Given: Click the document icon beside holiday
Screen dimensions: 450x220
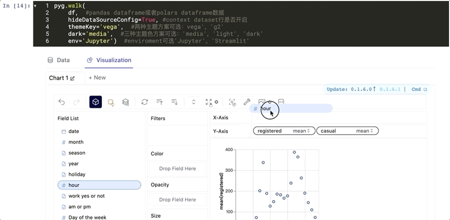Looking at the screenshot, I should (64, 174).
